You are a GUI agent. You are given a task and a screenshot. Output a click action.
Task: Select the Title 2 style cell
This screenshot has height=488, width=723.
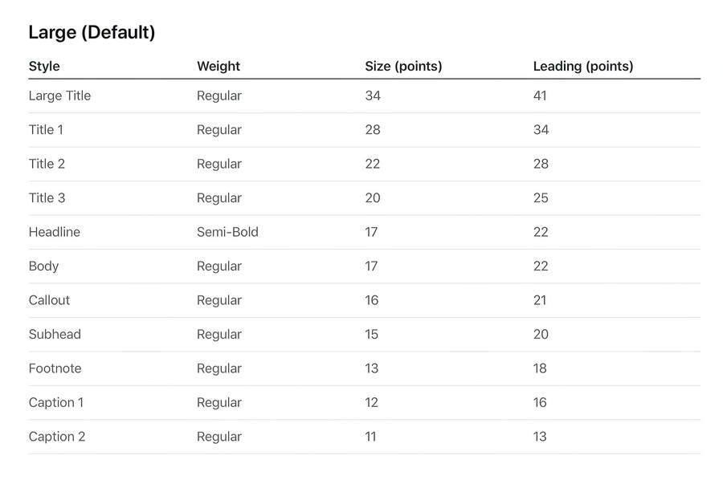(47, 164)
